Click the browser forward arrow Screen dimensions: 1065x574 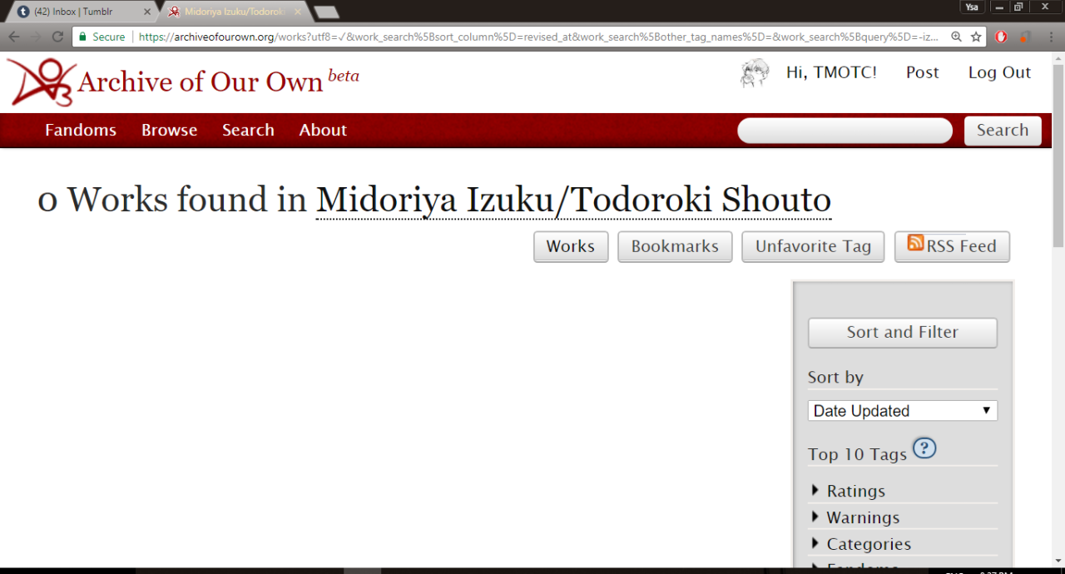[x=36, y=37]
